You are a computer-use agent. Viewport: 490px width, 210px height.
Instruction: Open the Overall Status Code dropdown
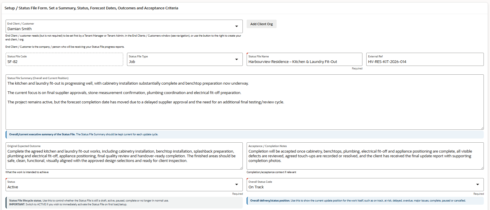[x=365, y=185]
